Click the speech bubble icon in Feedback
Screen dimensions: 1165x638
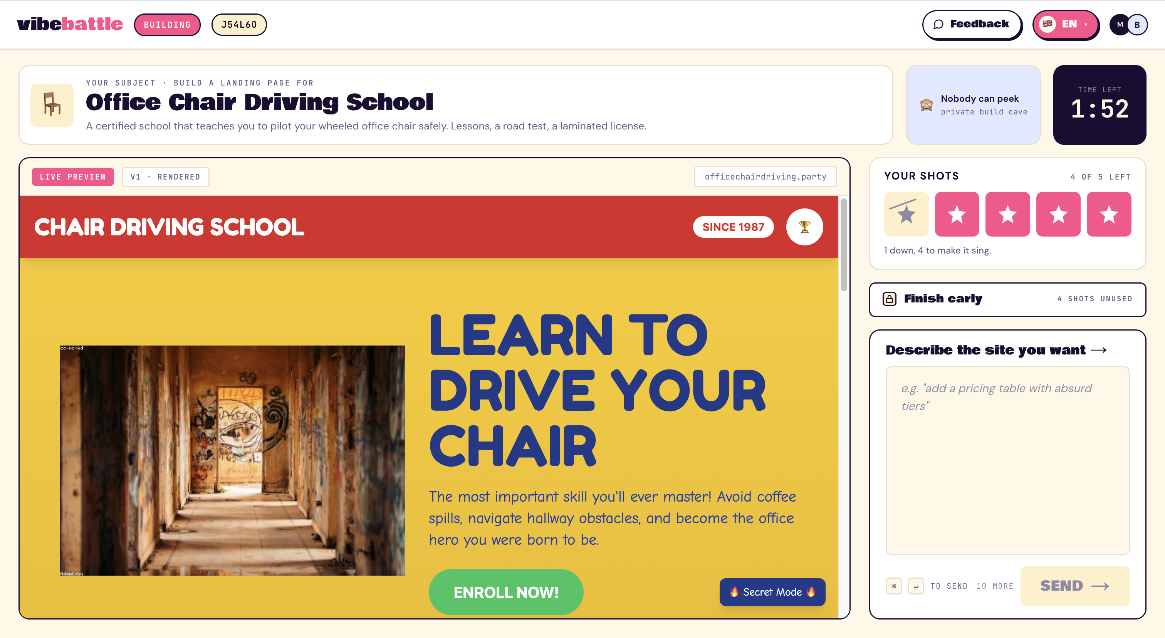(938, 24)
